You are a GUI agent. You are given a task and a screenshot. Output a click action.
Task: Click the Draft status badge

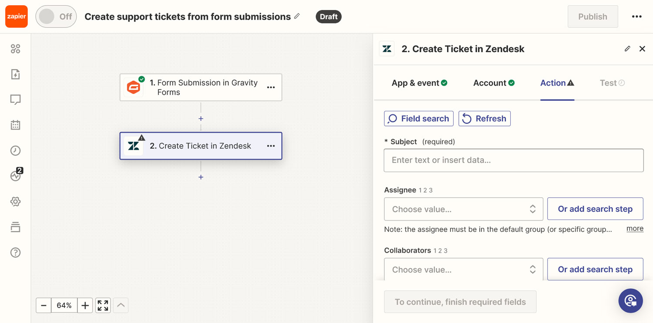tap(329, 17)
